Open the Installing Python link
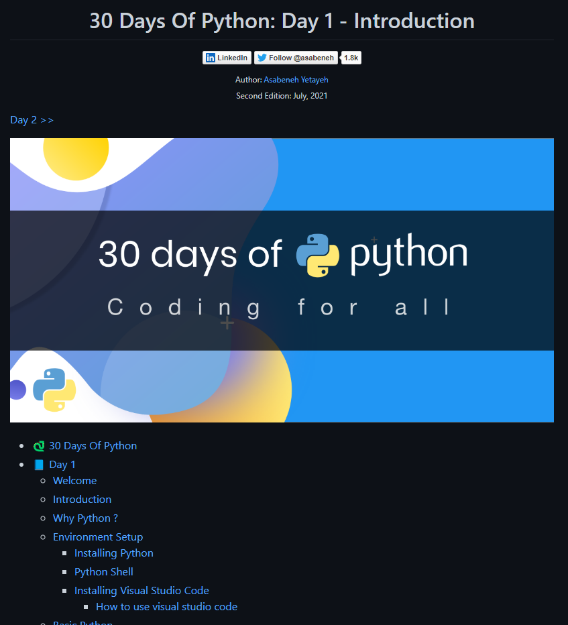This screenshot has width=568, height=625. [x=113, y=553]
